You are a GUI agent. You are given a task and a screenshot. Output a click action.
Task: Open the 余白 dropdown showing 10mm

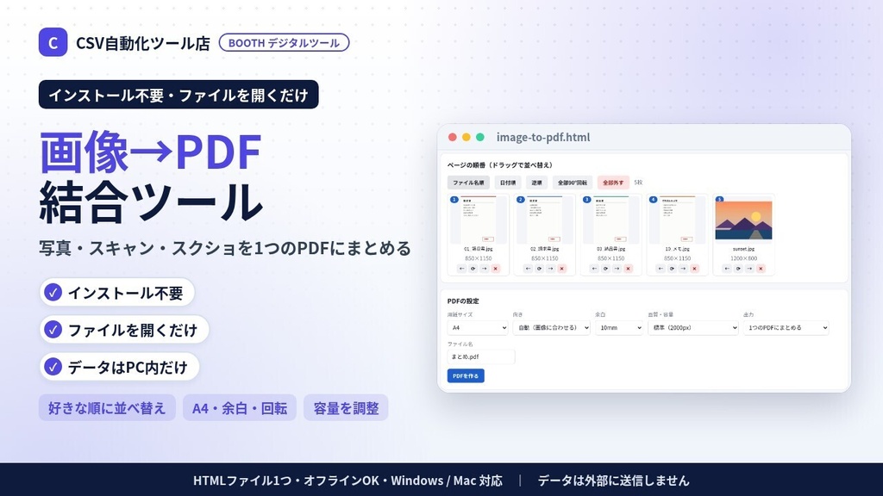click(x=619, y=327)
